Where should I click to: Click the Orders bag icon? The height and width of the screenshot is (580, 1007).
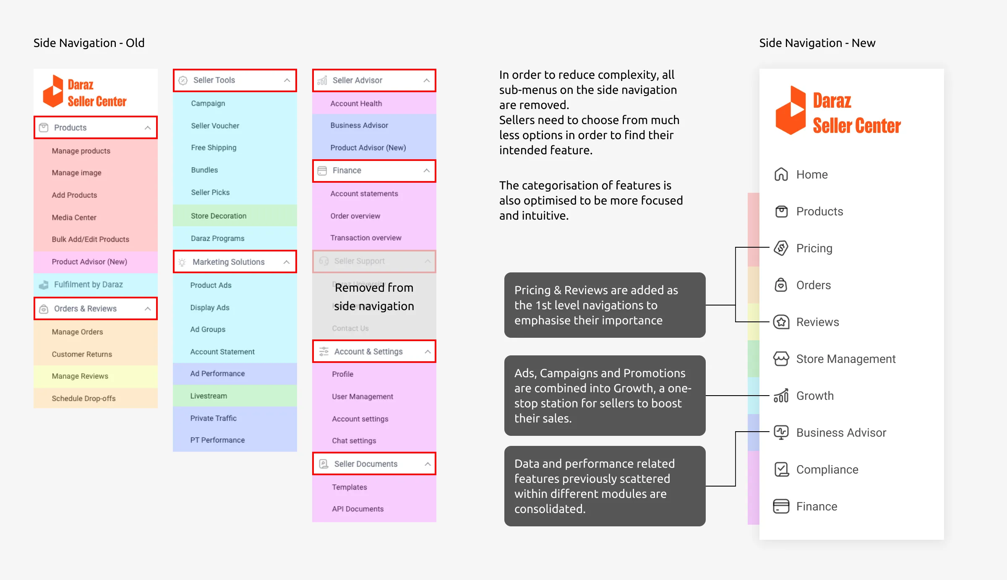[x=781, y=285]
